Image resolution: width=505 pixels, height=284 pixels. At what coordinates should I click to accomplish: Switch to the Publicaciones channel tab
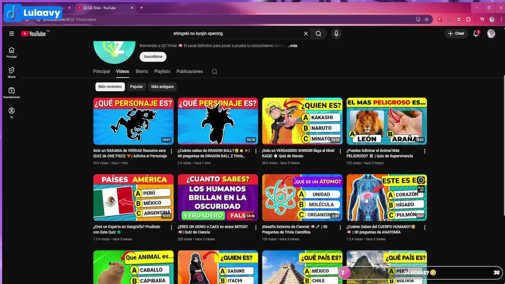(190, 71)
